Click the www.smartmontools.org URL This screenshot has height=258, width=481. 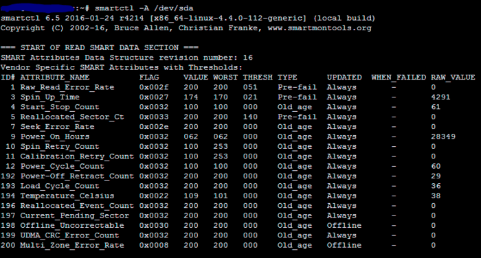(x=320, y=28)
